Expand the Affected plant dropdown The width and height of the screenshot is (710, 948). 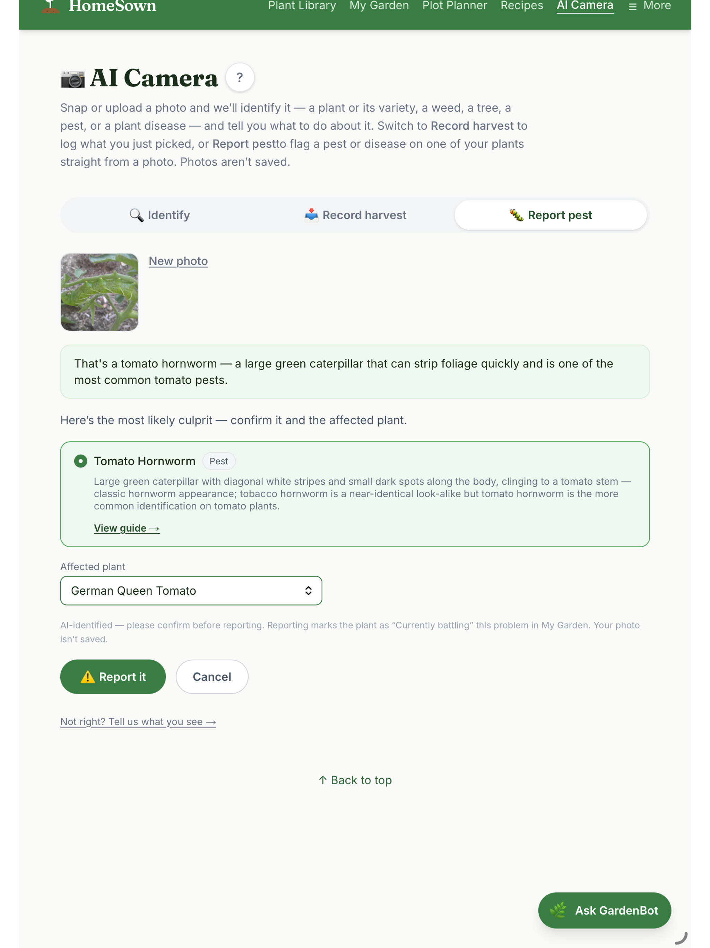click(191, 591)
